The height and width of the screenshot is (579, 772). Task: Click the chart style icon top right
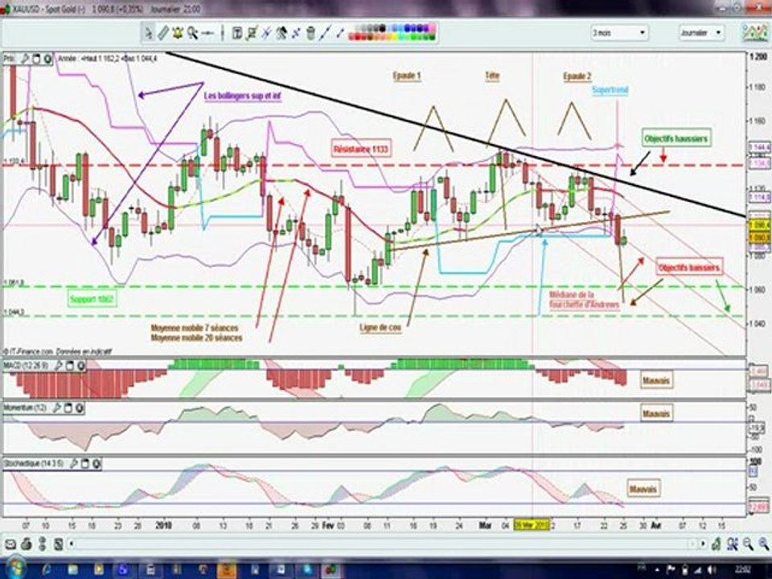click(755, 32)
